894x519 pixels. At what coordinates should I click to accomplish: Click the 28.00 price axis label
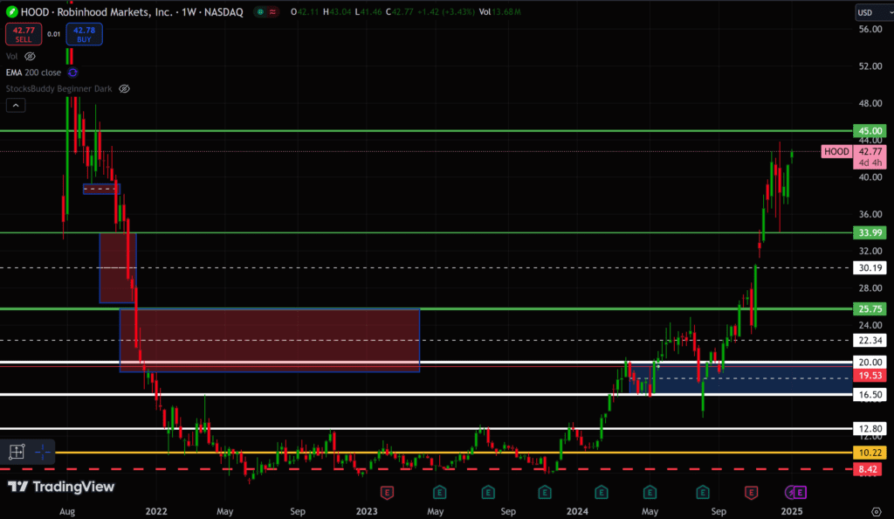coord(870,288)
